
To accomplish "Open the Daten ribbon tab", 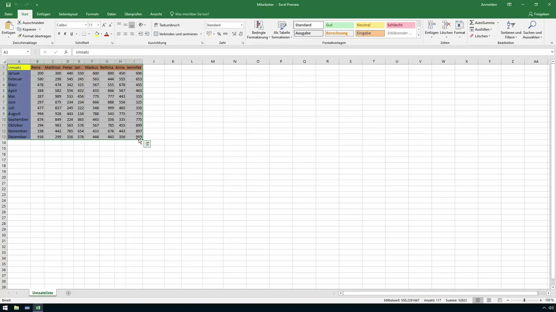I will [x=111, y=14].
